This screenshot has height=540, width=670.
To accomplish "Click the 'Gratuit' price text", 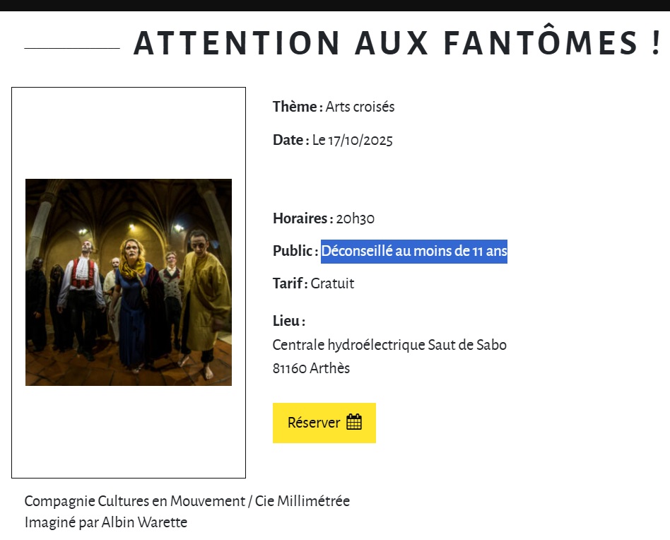I will coord(332,283).
